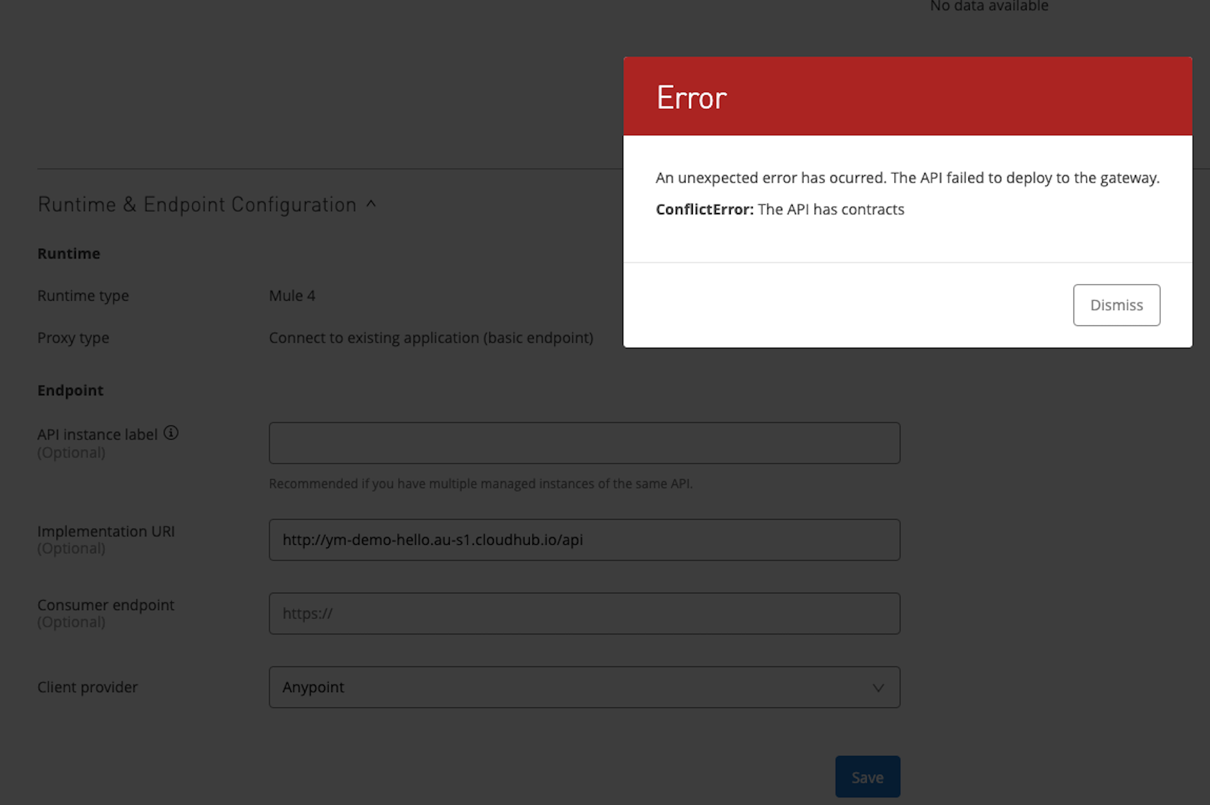Click the No data available text

tap(988, 7)
